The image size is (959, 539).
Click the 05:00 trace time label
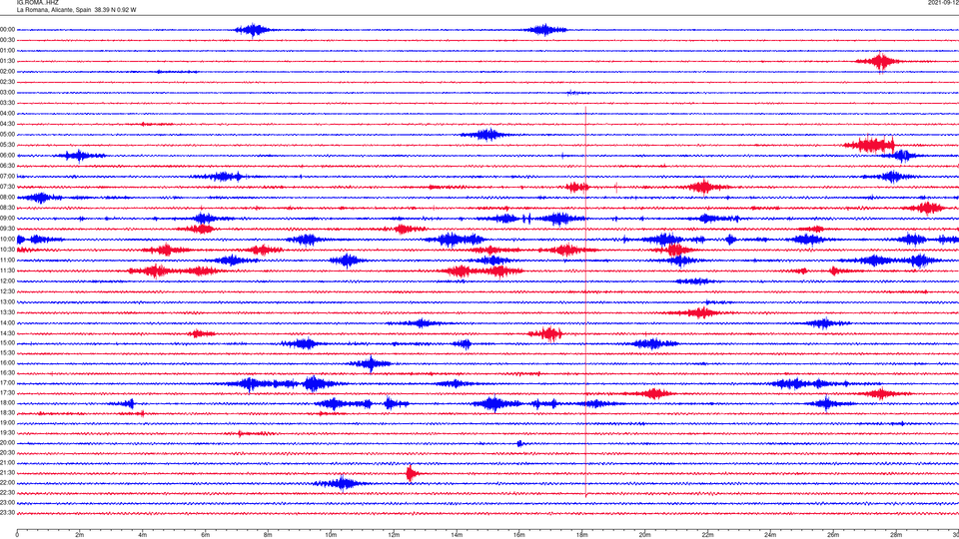pyautogui.click(x=7, y=135)
